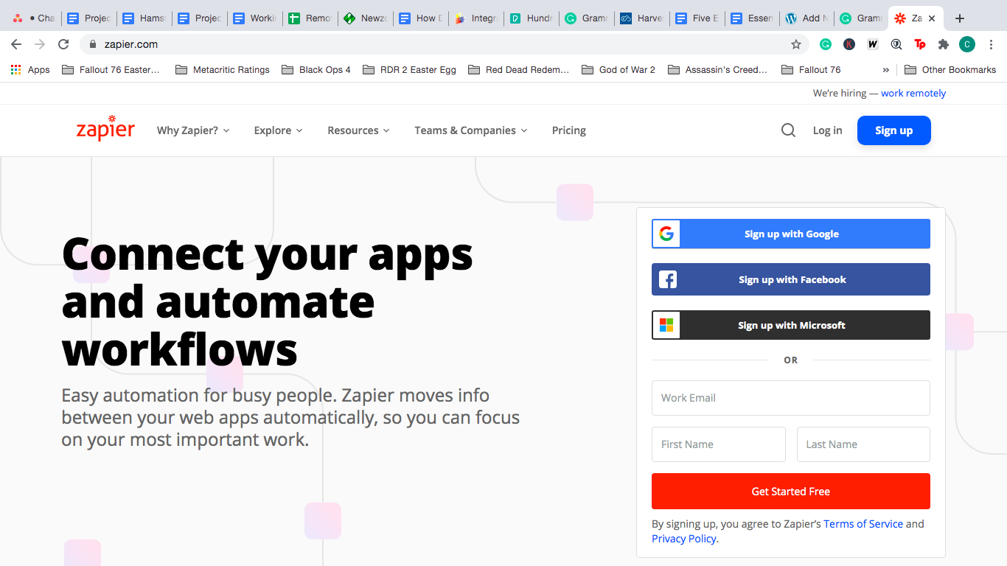The image size is (1007, 566).
Task: Open the shield magnifier extension icon
Action: [896, 44]
